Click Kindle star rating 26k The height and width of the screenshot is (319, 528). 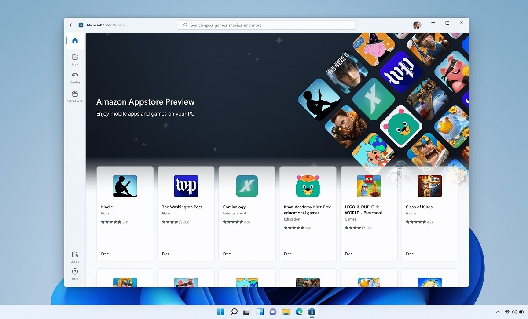tap(114, 222)
